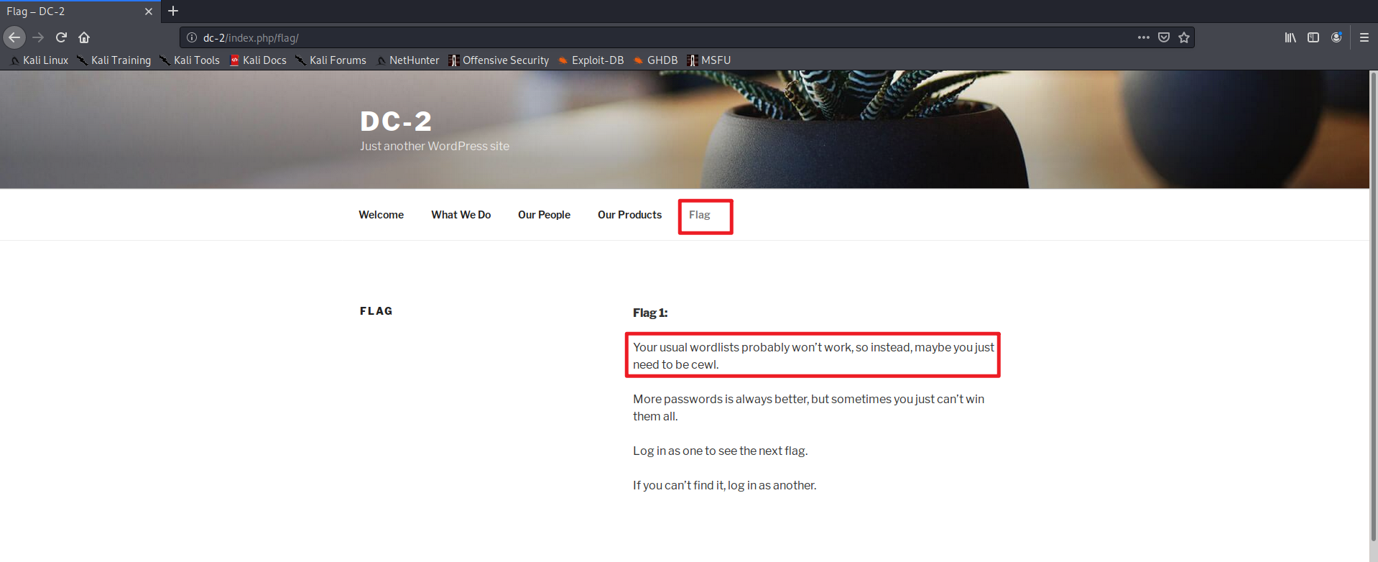The width and height of the screenshot is (1378, 562).
Task: Toggle the sidebar view icon
Action: click(x=1313, y=37)
